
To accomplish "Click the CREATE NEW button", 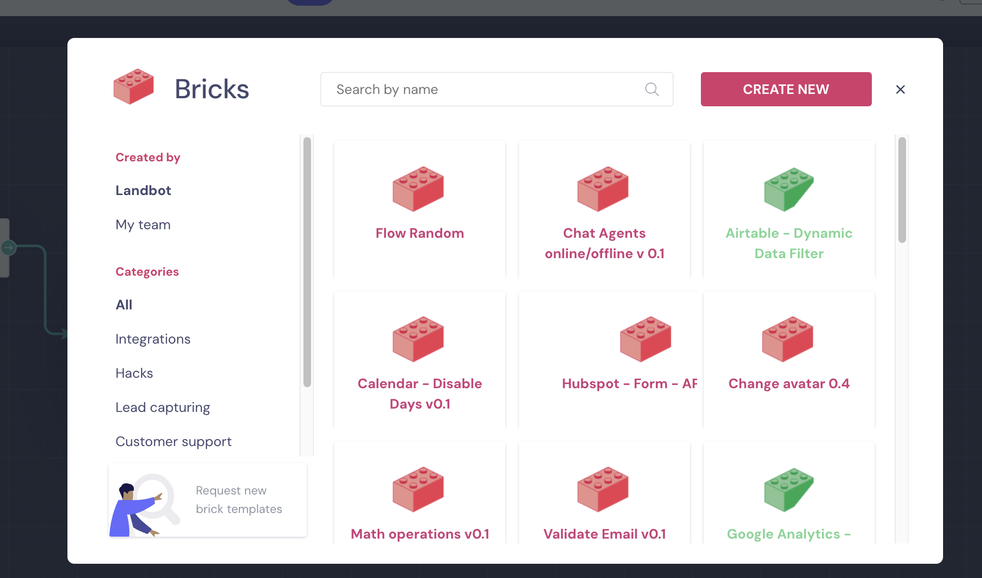I will pos(786,89).
